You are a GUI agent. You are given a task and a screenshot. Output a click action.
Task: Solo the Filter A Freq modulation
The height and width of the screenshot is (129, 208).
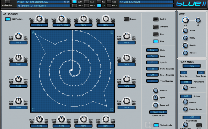click(x=69, y=21)
